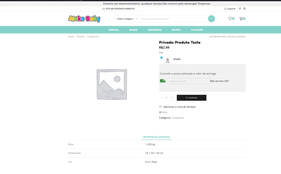Expand the Enxoval menu
281x174 pixels.
(114, 30)
